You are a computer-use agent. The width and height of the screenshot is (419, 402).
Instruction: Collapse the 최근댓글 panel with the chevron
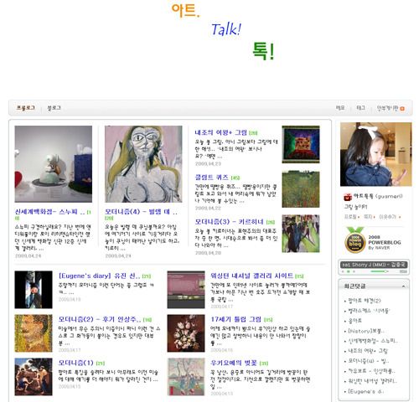[404, 286]
